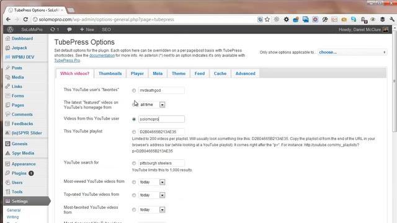Switch to the Meta tab
Viewport: 397px width, 223px height.
tap(158, 74)
